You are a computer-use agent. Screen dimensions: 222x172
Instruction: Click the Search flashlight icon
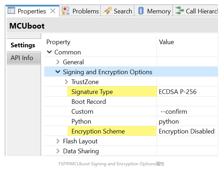point(107,11)
